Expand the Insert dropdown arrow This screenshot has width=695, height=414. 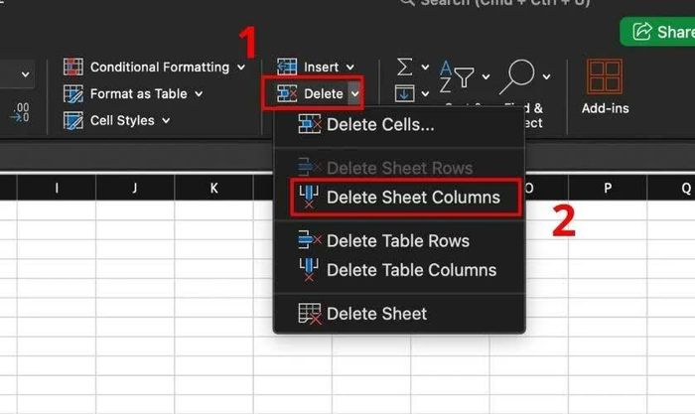click(350, 68)
